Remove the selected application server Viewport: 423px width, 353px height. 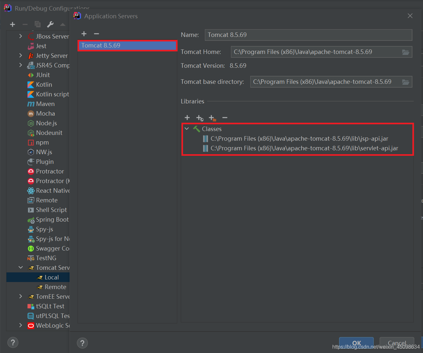click(x=97, y=34)
